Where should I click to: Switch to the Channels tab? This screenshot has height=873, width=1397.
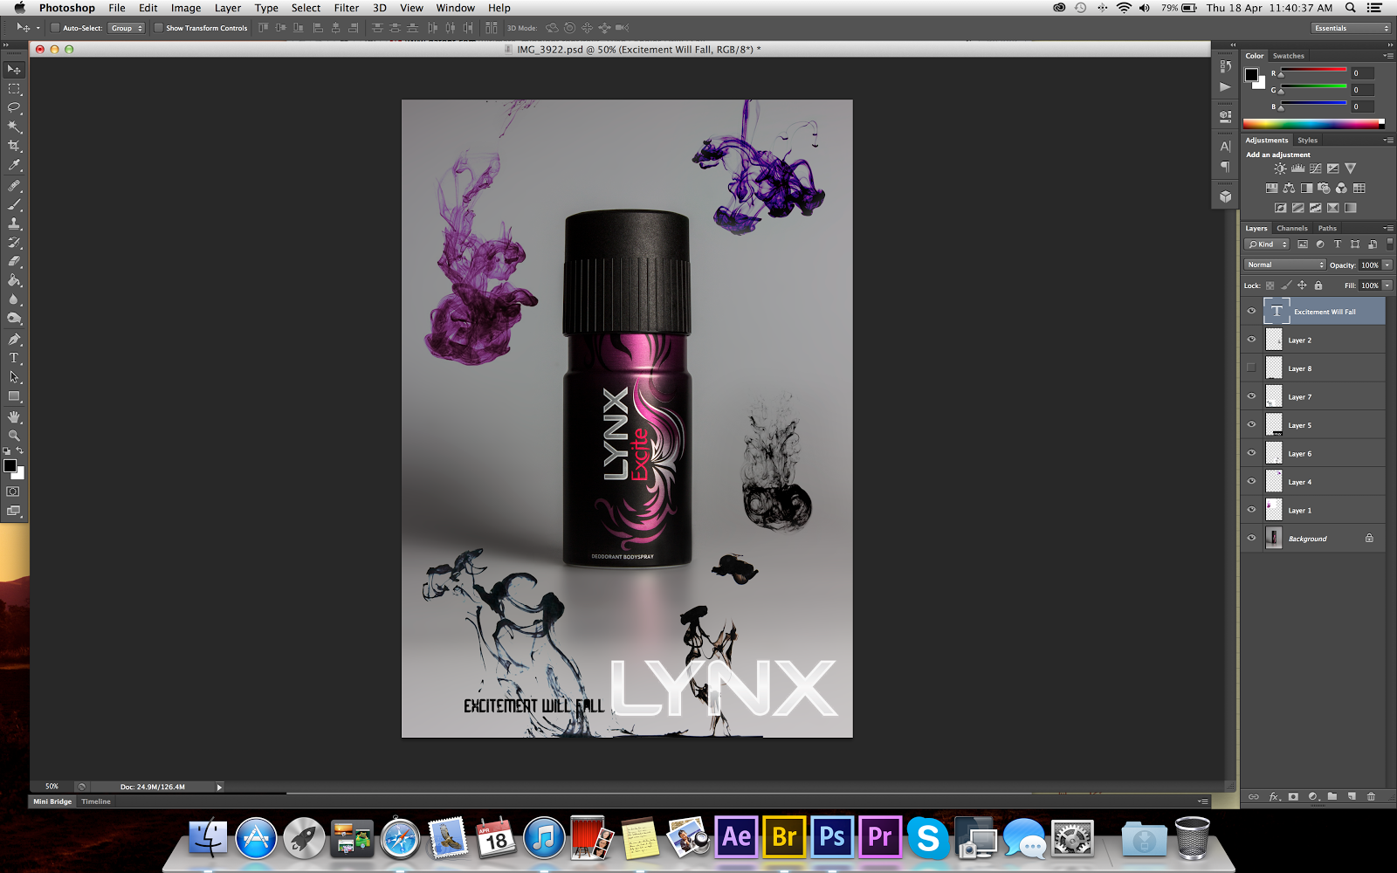pyautogui.click(x=1292, y=228)
